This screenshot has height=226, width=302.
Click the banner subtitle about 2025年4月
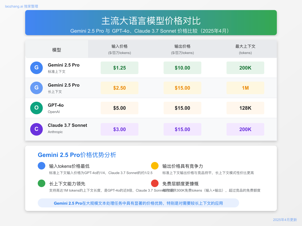coord(151,31)
